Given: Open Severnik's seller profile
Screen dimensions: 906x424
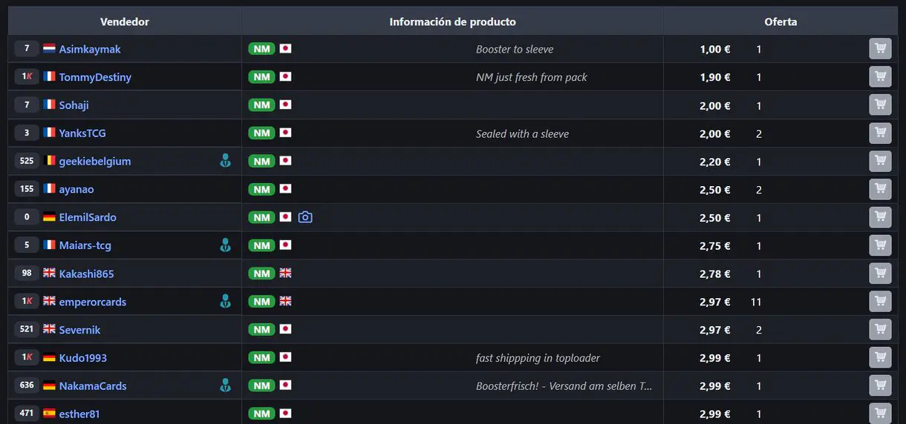Looking at the screenshot, I should (79, 330).
